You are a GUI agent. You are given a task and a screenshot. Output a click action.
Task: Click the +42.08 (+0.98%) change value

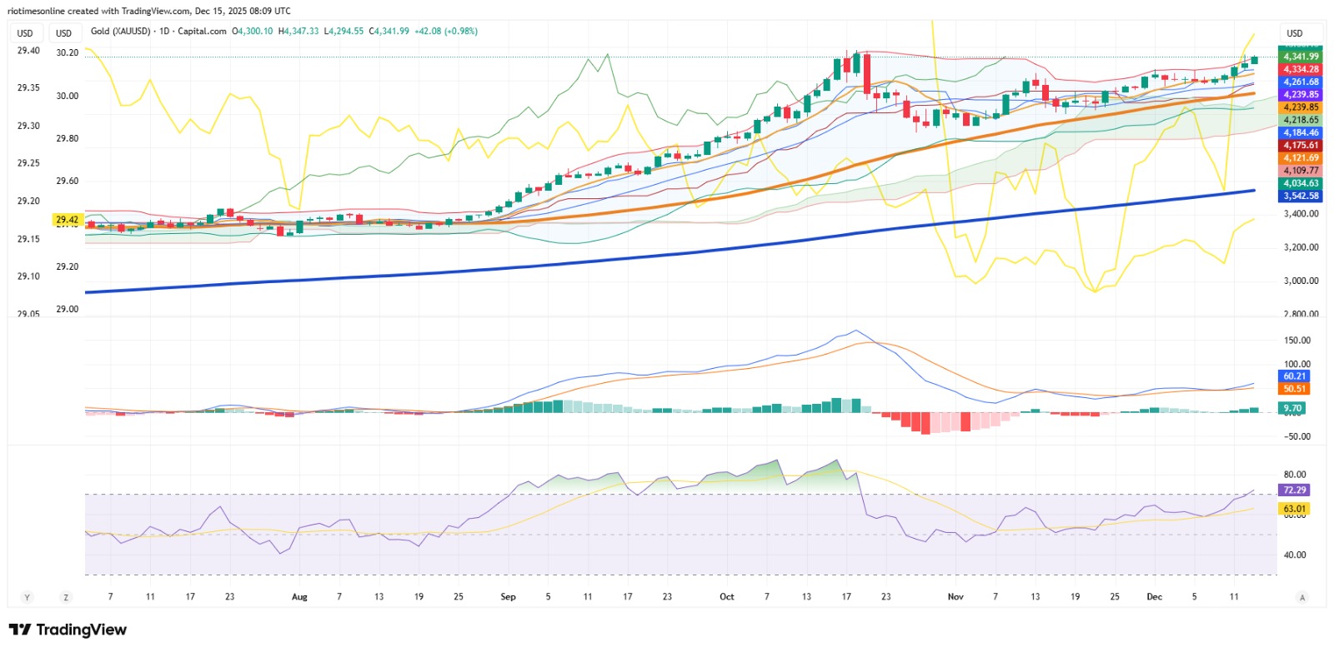pos(446,31)
